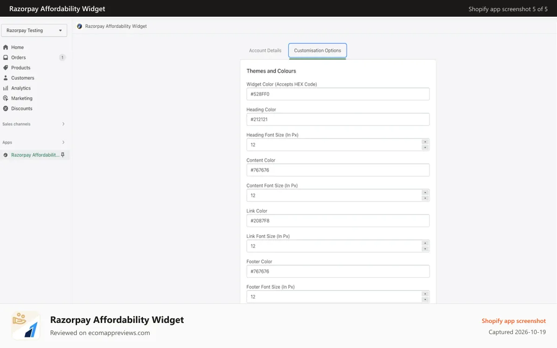The width and height of the screenshot is (557, 348).
Task: Decrease the Content Font Size value
Action: pos(425,198)
